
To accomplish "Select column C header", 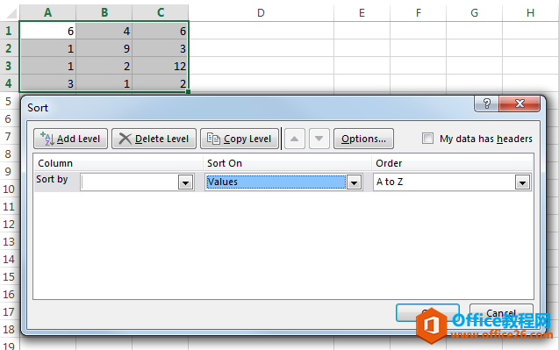I will pos(161,13).
